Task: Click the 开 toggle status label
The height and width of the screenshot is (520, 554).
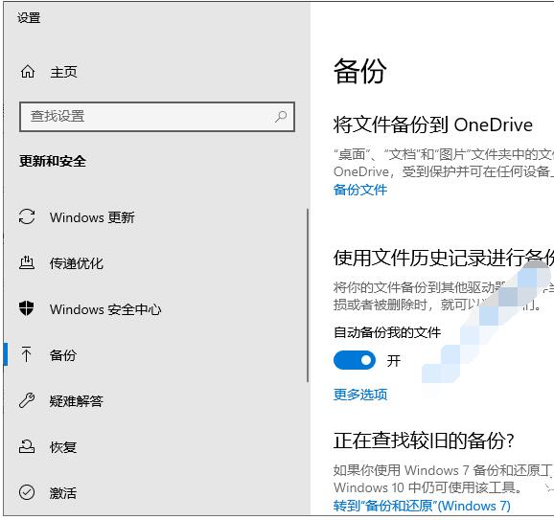Action: click(x=394, y=360)
